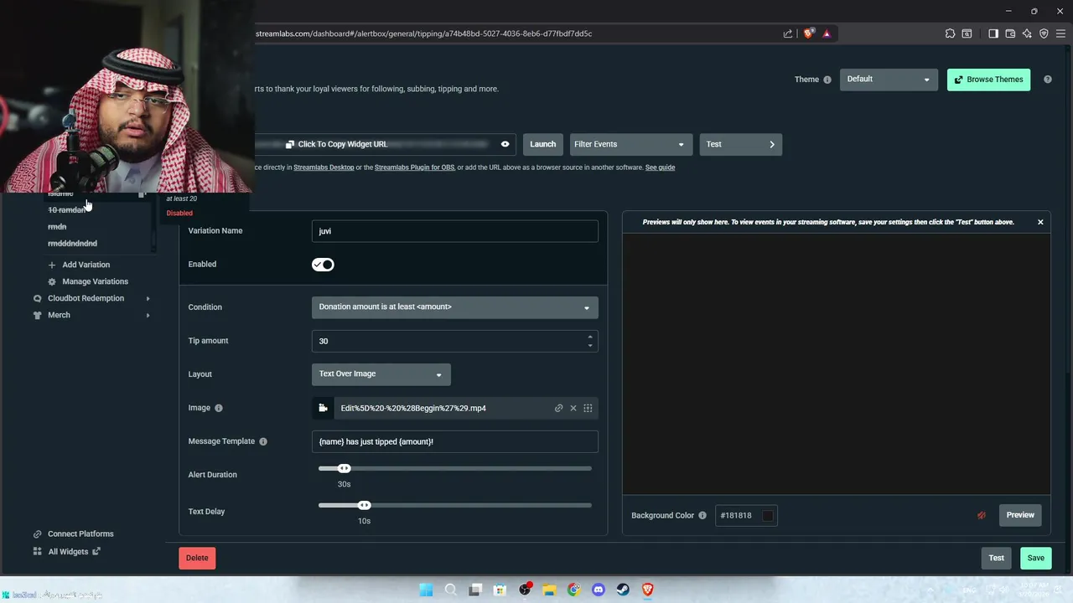Open media gallery grid icon in Image field
This screenshot has height=603, width=1073.
588,408
